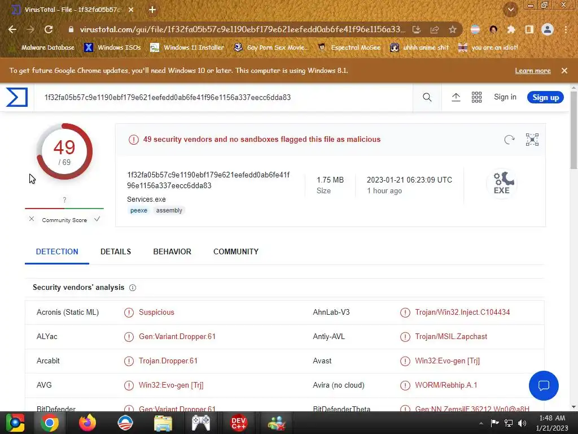The width and height of the screenshot is (578, 434).
Task: Open the similarity graph icon
Action: coord(532,140)
